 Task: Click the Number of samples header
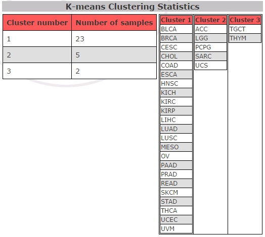click(114, 23)
